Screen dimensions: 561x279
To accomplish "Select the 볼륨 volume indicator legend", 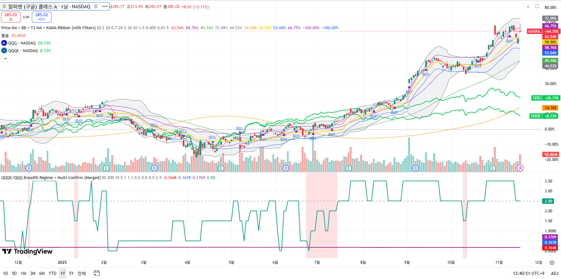I will 5,36.
